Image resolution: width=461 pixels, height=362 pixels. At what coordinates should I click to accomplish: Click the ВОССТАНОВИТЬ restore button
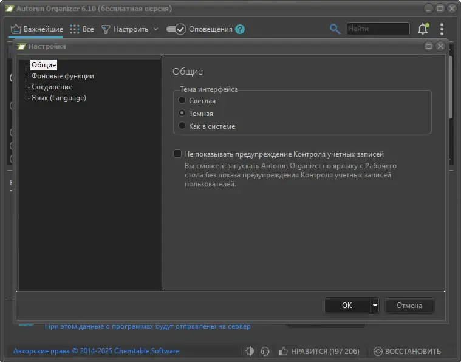point(407,351)
